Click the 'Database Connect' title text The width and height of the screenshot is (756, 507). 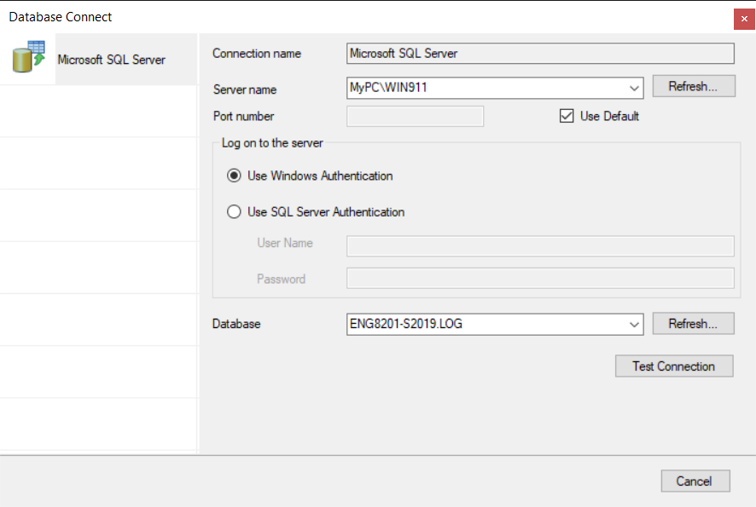[61, 17]
